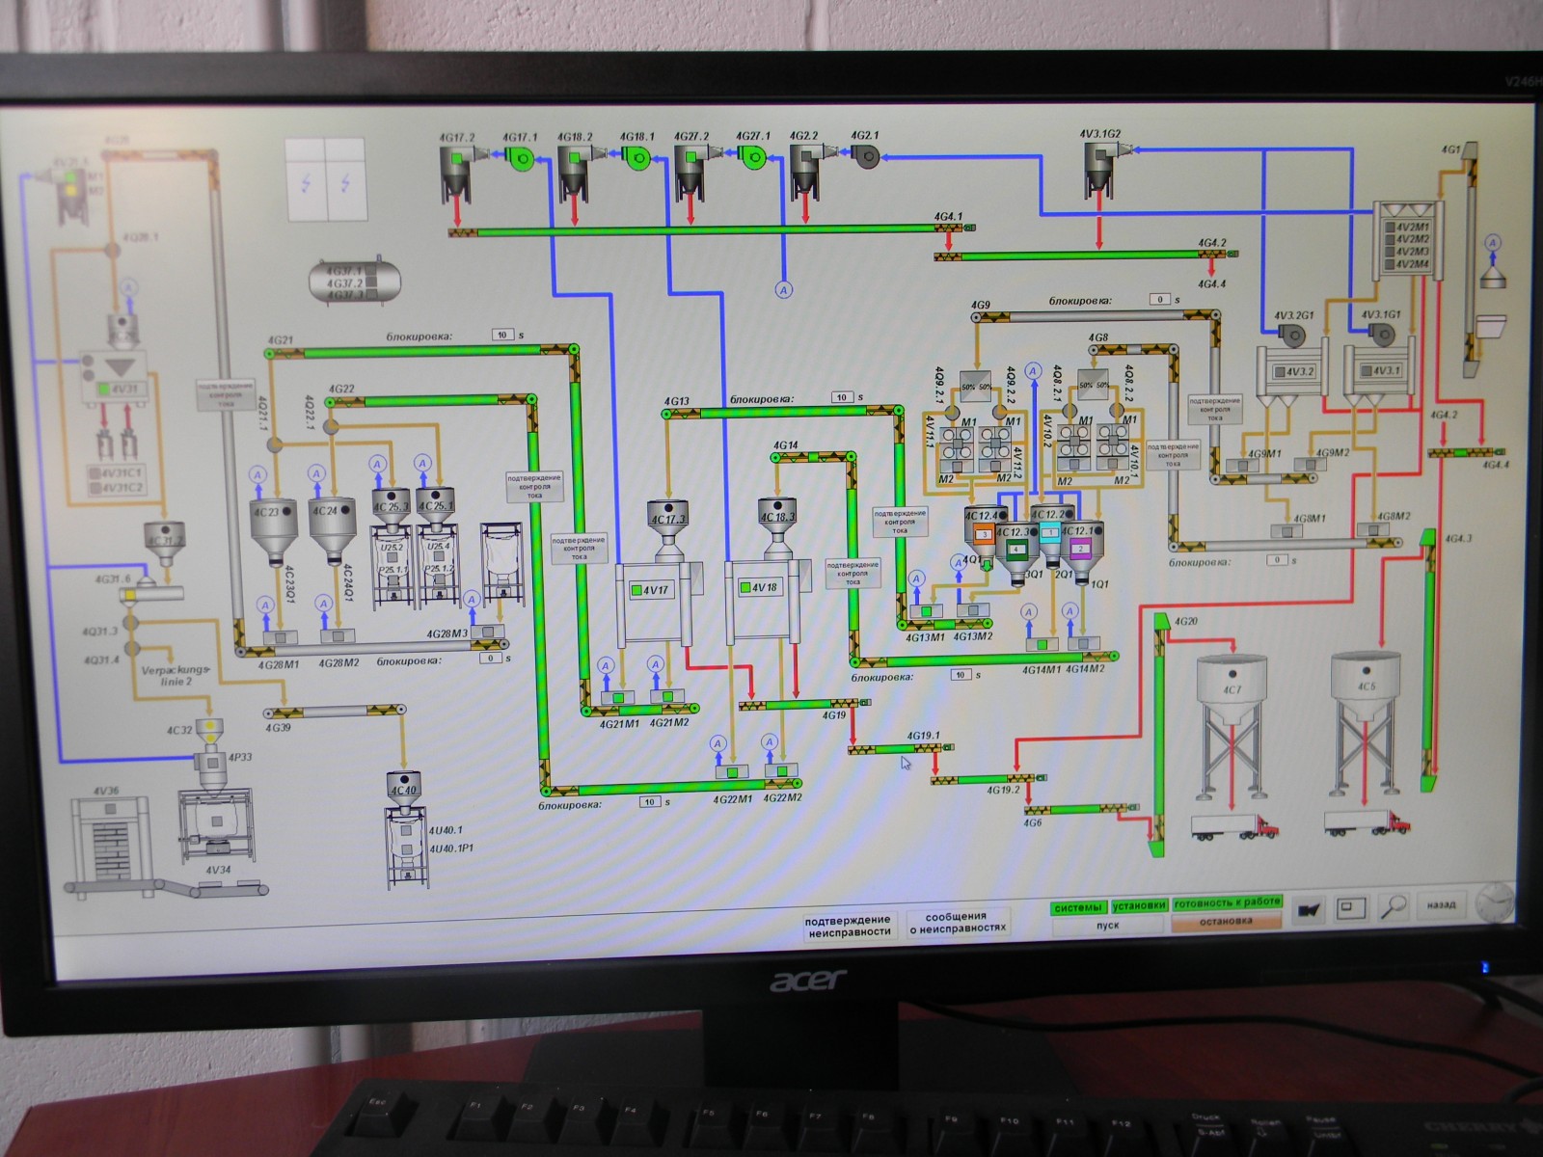Image resolution: width=1543 pixels, height=1157 pixels.
Task: Click the назад back button
Action: pos(1442,905)
